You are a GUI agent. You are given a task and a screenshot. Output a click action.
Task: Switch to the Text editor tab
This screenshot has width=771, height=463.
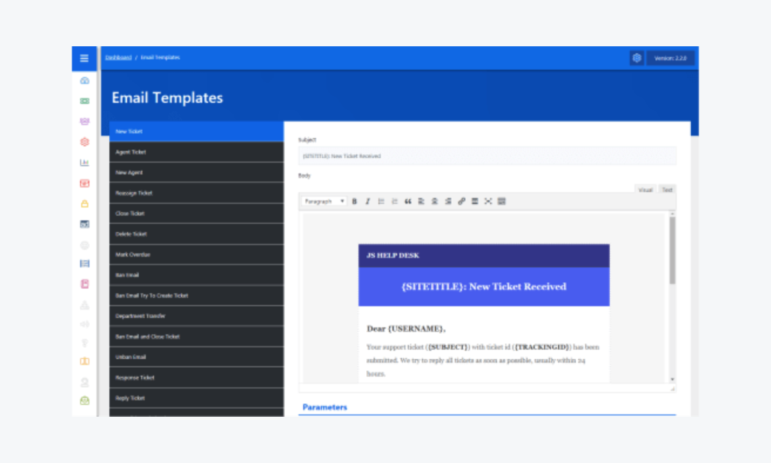667,189
